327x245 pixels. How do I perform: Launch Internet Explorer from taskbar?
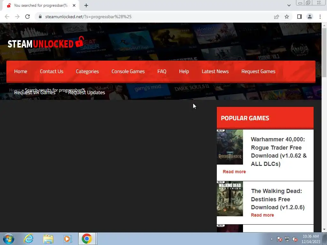[28, 239]
